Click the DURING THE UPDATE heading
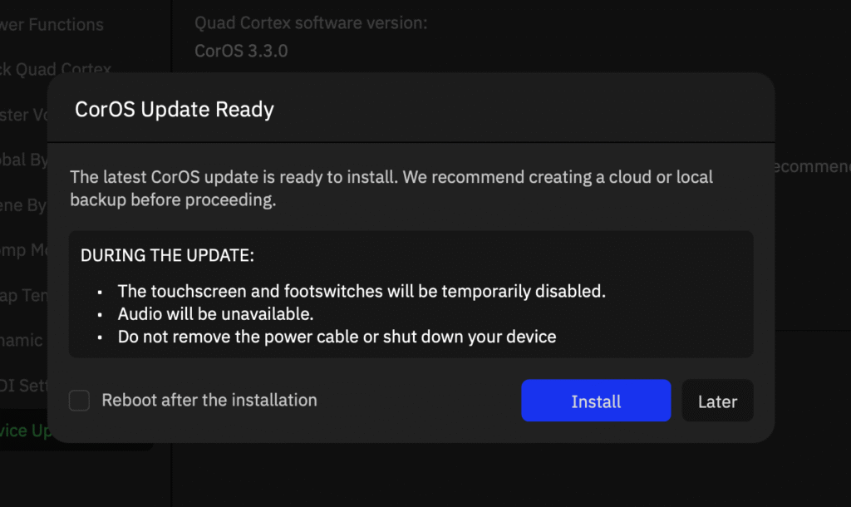 point(167,256)
